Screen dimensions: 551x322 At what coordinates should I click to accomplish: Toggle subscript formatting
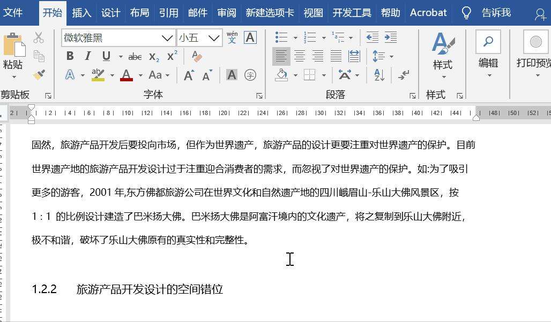pos(154,57)
